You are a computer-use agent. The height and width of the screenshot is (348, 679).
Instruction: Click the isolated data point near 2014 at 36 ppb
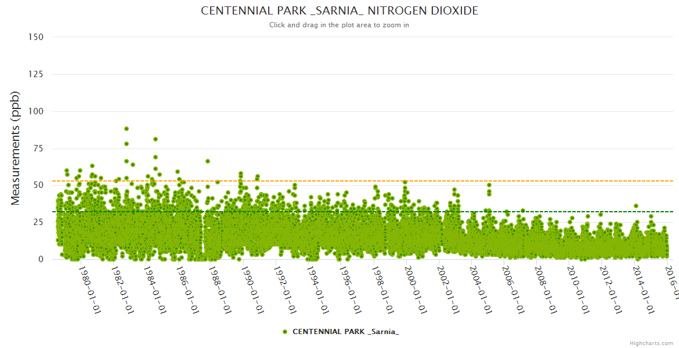(x=636, y=206)
